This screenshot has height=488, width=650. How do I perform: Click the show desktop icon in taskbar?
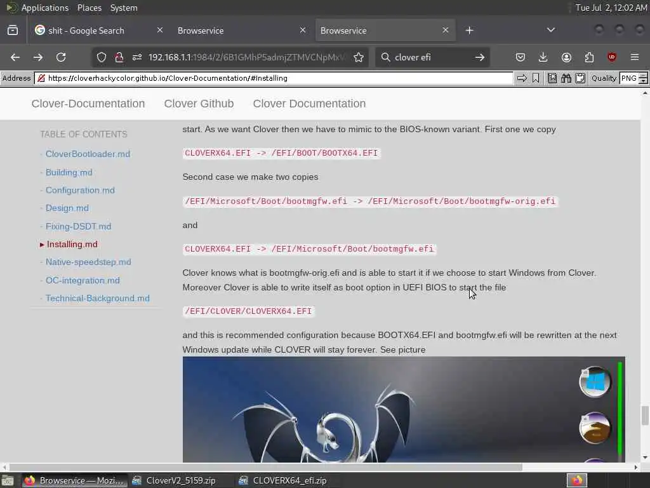pyautogui.click(x=8, y=481)
